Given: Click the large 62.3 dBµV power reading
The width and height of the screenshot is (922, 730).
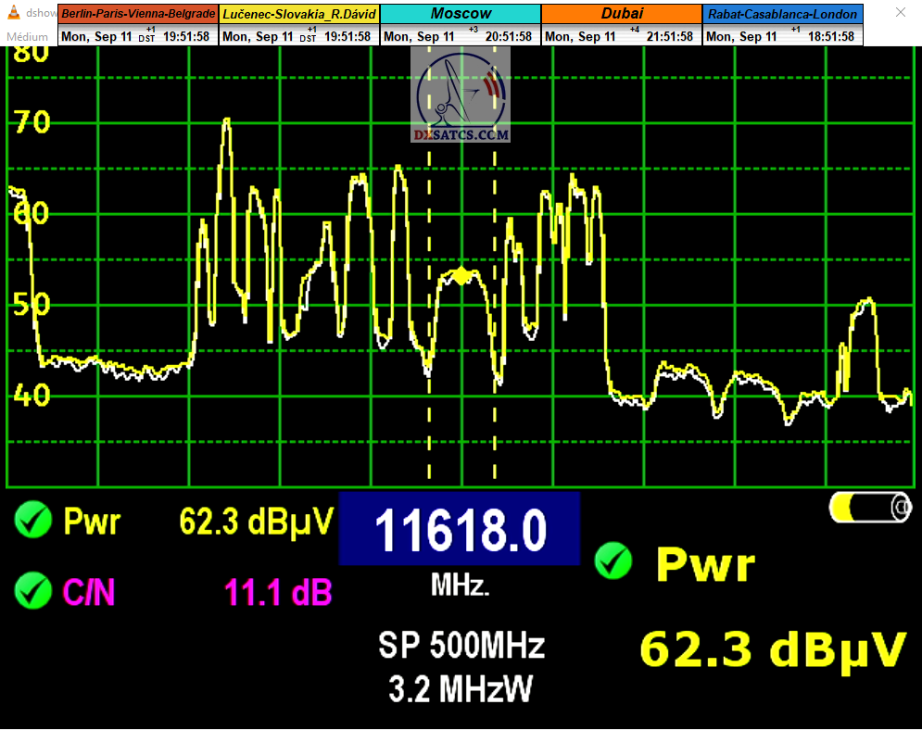Looking at the screenshot, I should pos(773,649).
